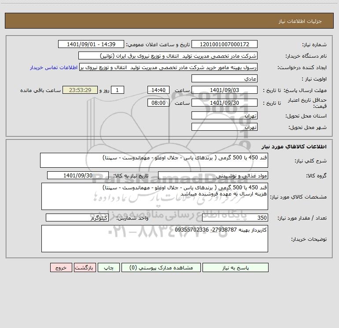Viewport: 339px width, 328px height.
Task: Click the label تاریخ نیاز به کالا
Action: click(x=131, y=176)
